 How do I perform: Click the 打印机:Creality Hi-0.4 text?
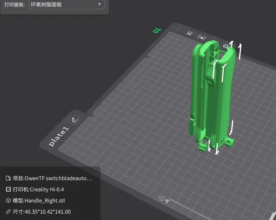click(x=38, y=189)
